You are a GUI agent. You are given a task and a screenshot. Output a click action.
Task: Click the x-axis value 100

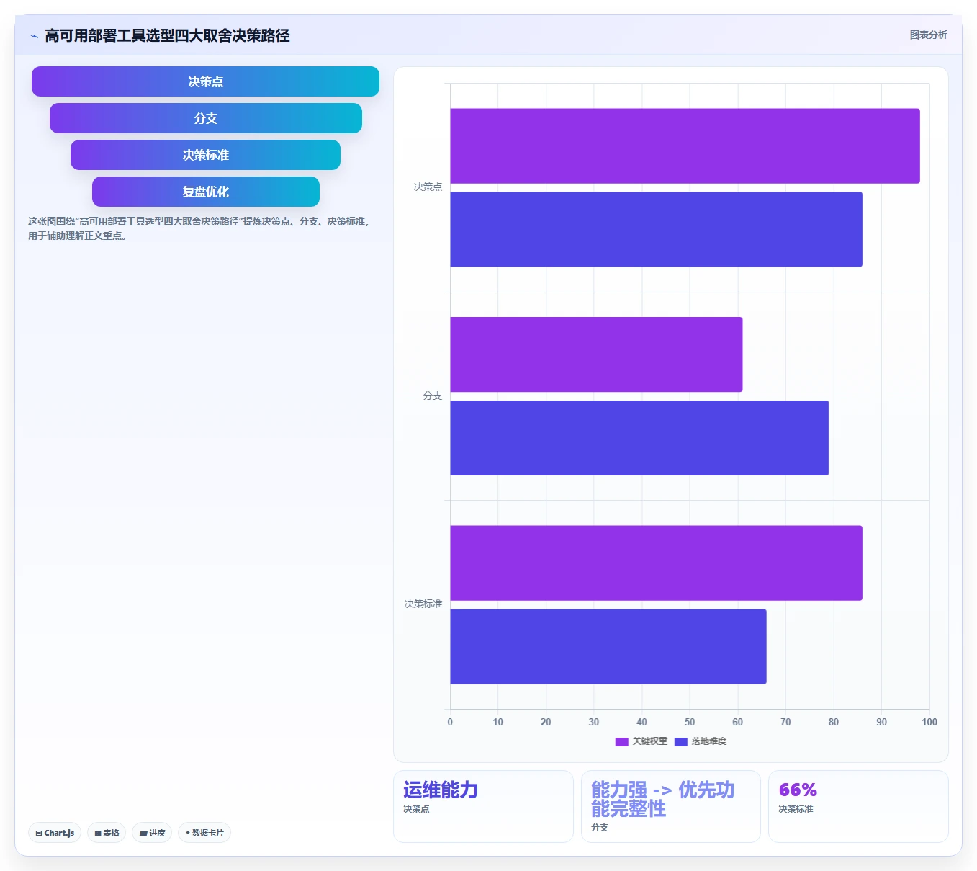(929, 722)
